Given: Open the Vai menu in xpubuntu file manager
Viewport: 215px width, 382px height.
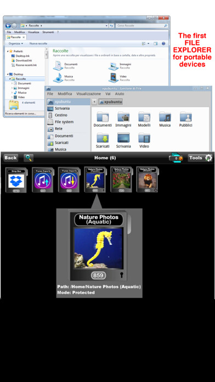Looking at the screenshot, I should click(108, 94).
